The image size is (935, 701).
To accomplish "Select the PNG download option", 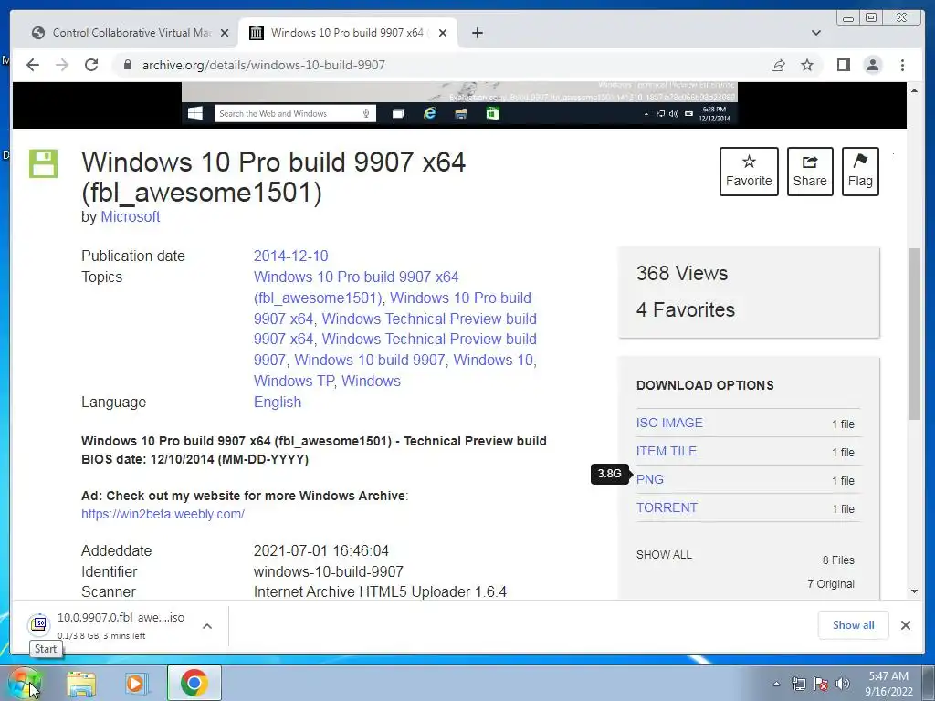I will pyautogui.click(x=649, y=479).
